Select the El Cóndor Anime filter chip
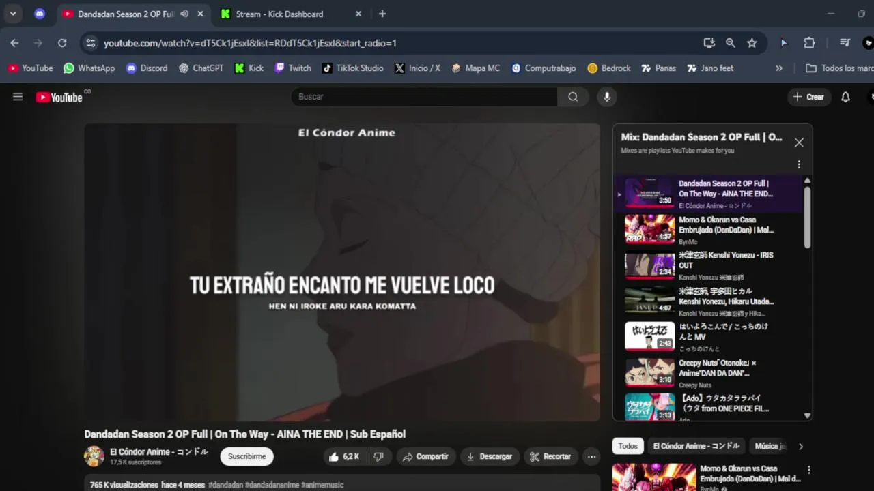Screen dimensions: 874x491 click(696, 446)
